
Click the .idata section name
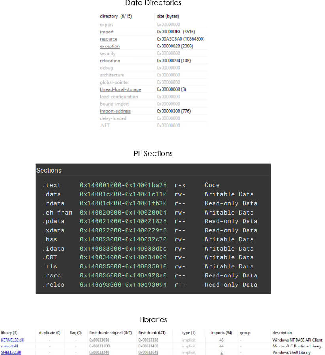(53, 249)
